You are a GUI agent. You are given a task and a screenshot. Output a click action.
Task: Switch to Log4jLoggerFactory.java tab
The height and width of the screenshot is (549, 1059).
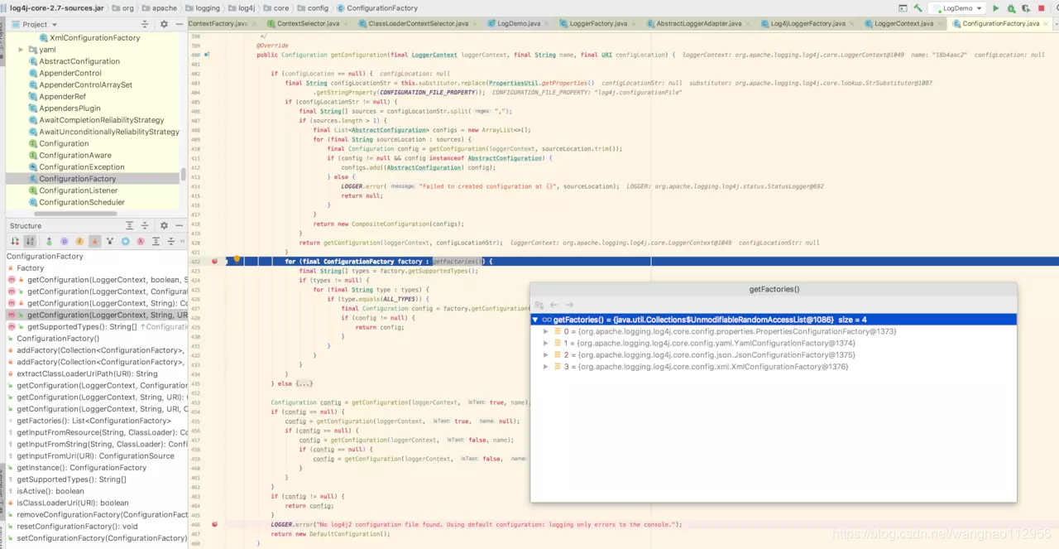click(x=807, y=23)
